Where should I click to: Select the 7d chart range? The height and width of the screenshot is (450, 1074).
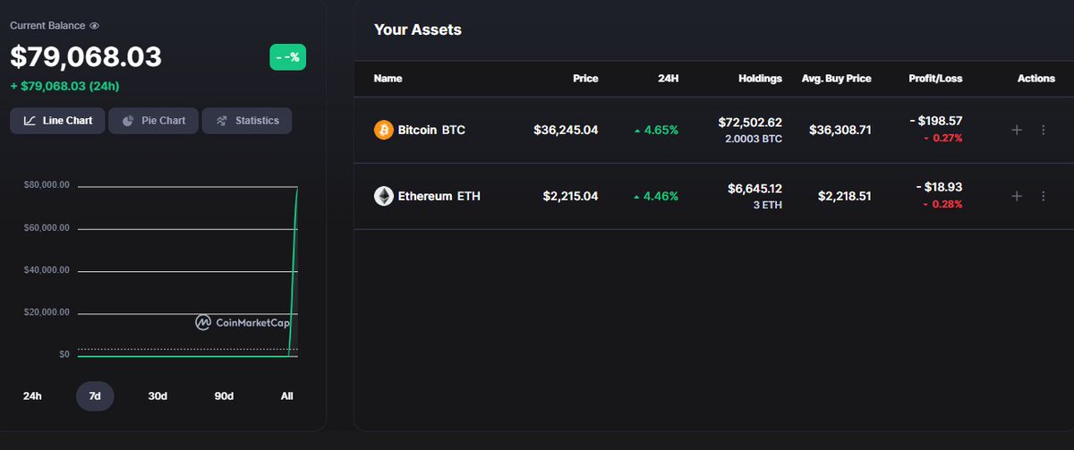click(x=95, y=395)
